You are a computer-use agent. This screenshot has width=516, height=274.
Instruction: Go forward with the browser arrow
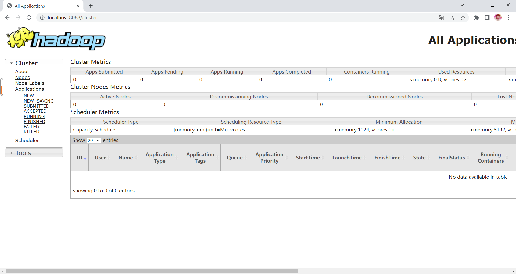[18, 17]
